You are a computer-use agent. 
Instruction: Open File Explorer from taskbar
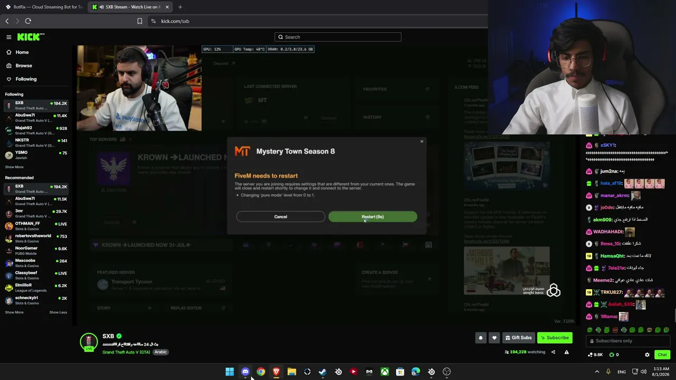coord(292,372)
